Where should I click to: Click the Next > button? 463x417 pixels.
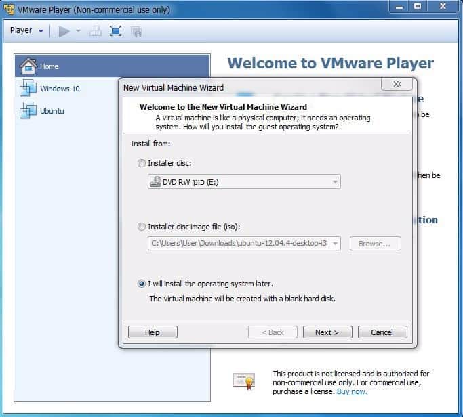327,332
